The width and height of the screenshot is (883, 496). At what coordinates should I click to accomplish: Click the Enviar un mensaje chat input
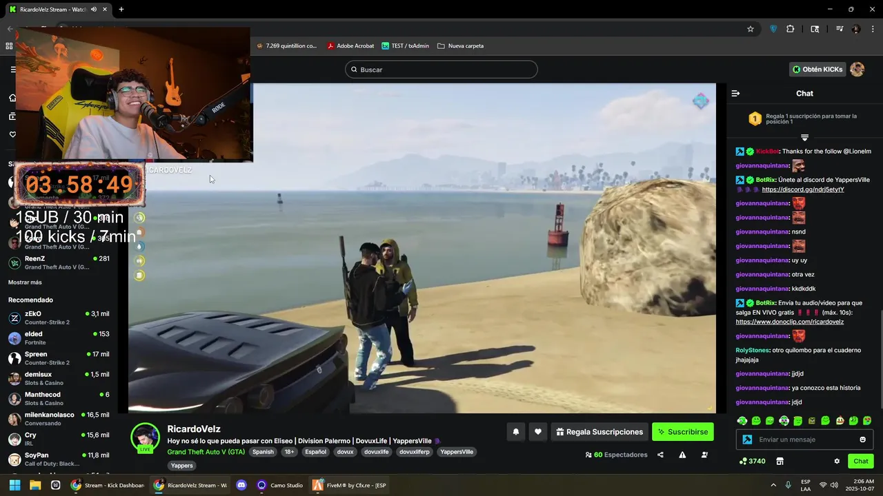(x=804, y=440)
